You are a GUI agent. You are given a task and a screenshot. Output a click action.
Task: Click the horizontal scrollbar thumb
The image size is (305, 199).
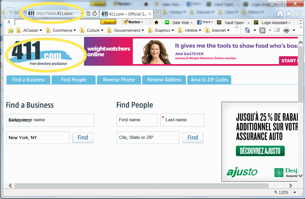coord(142,186)
